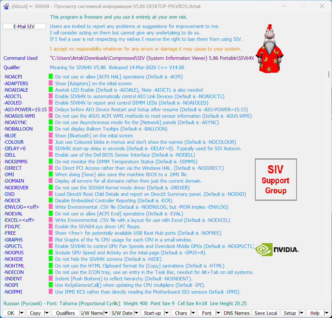Viewport: 332px width, 318px height.
Task: Click the Command Used path text
Action: [152, 58]
